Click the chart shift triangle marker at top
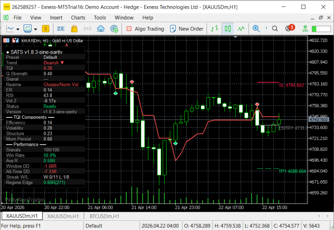Screen dimensions: 334x230 [x=235, y=37]
